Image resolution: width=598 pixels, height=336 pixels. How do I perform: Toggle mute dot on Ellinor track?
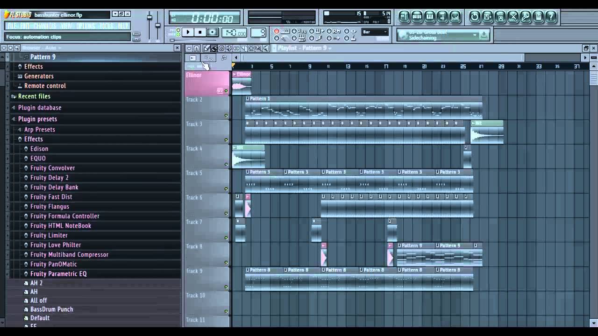pos(226,91)
